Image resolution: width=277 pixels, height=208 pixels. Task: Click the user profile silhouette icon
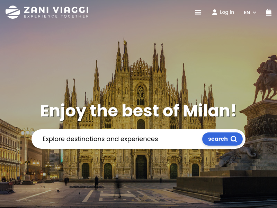tap(214, 12)
